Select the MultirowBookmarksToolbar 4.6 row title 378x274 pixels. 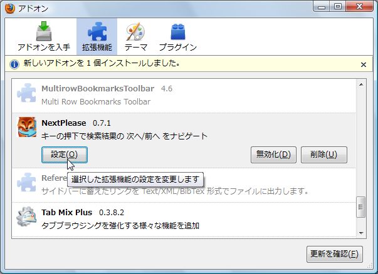pyautogui.click(x=107, y=89)
